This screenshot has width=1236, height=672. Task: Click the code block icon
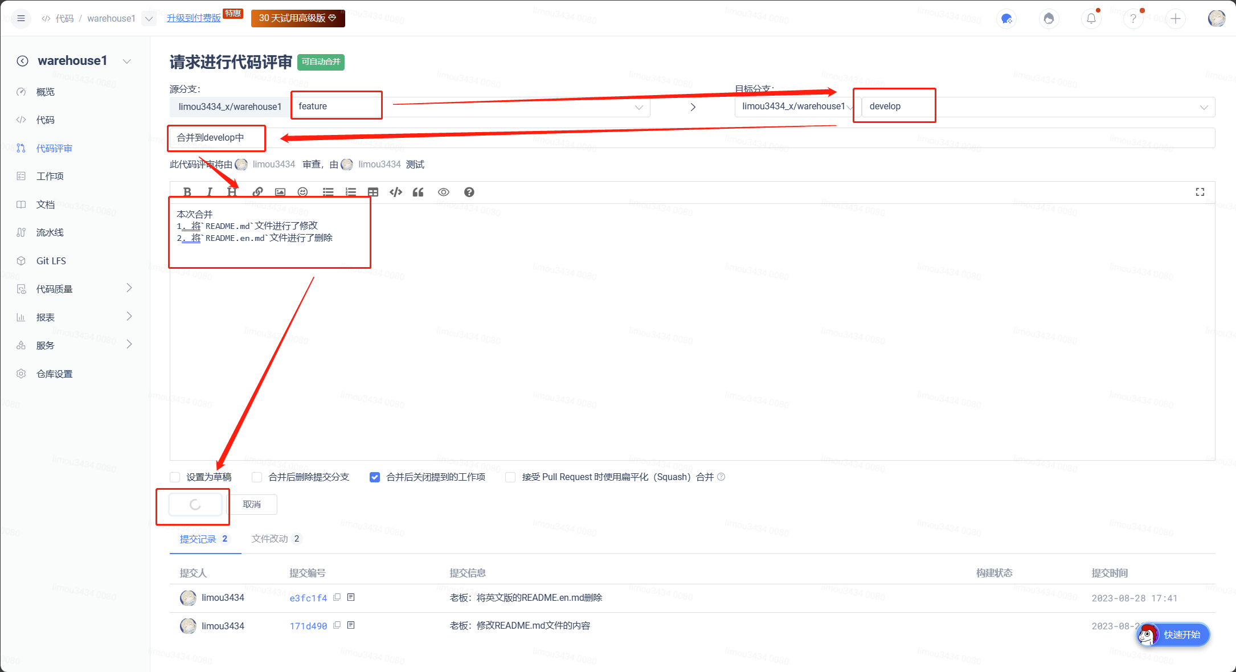[x=395, y=192]
